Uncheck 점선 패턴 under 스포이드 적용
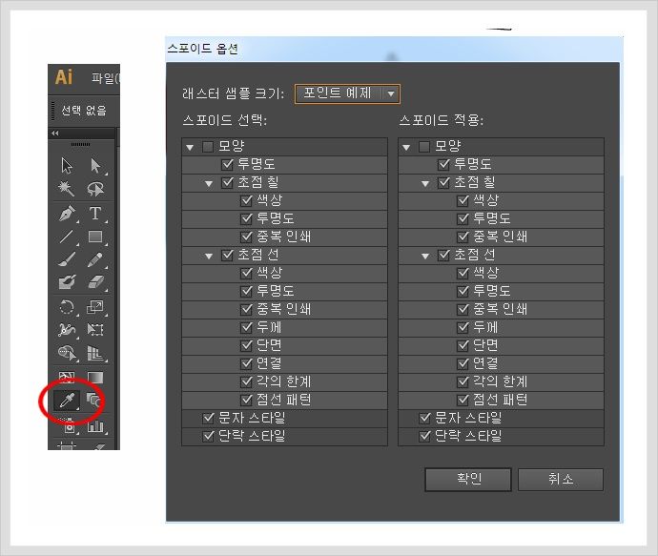Image resolution: width=658 pixels, height=556 pixels. (463, 400)
